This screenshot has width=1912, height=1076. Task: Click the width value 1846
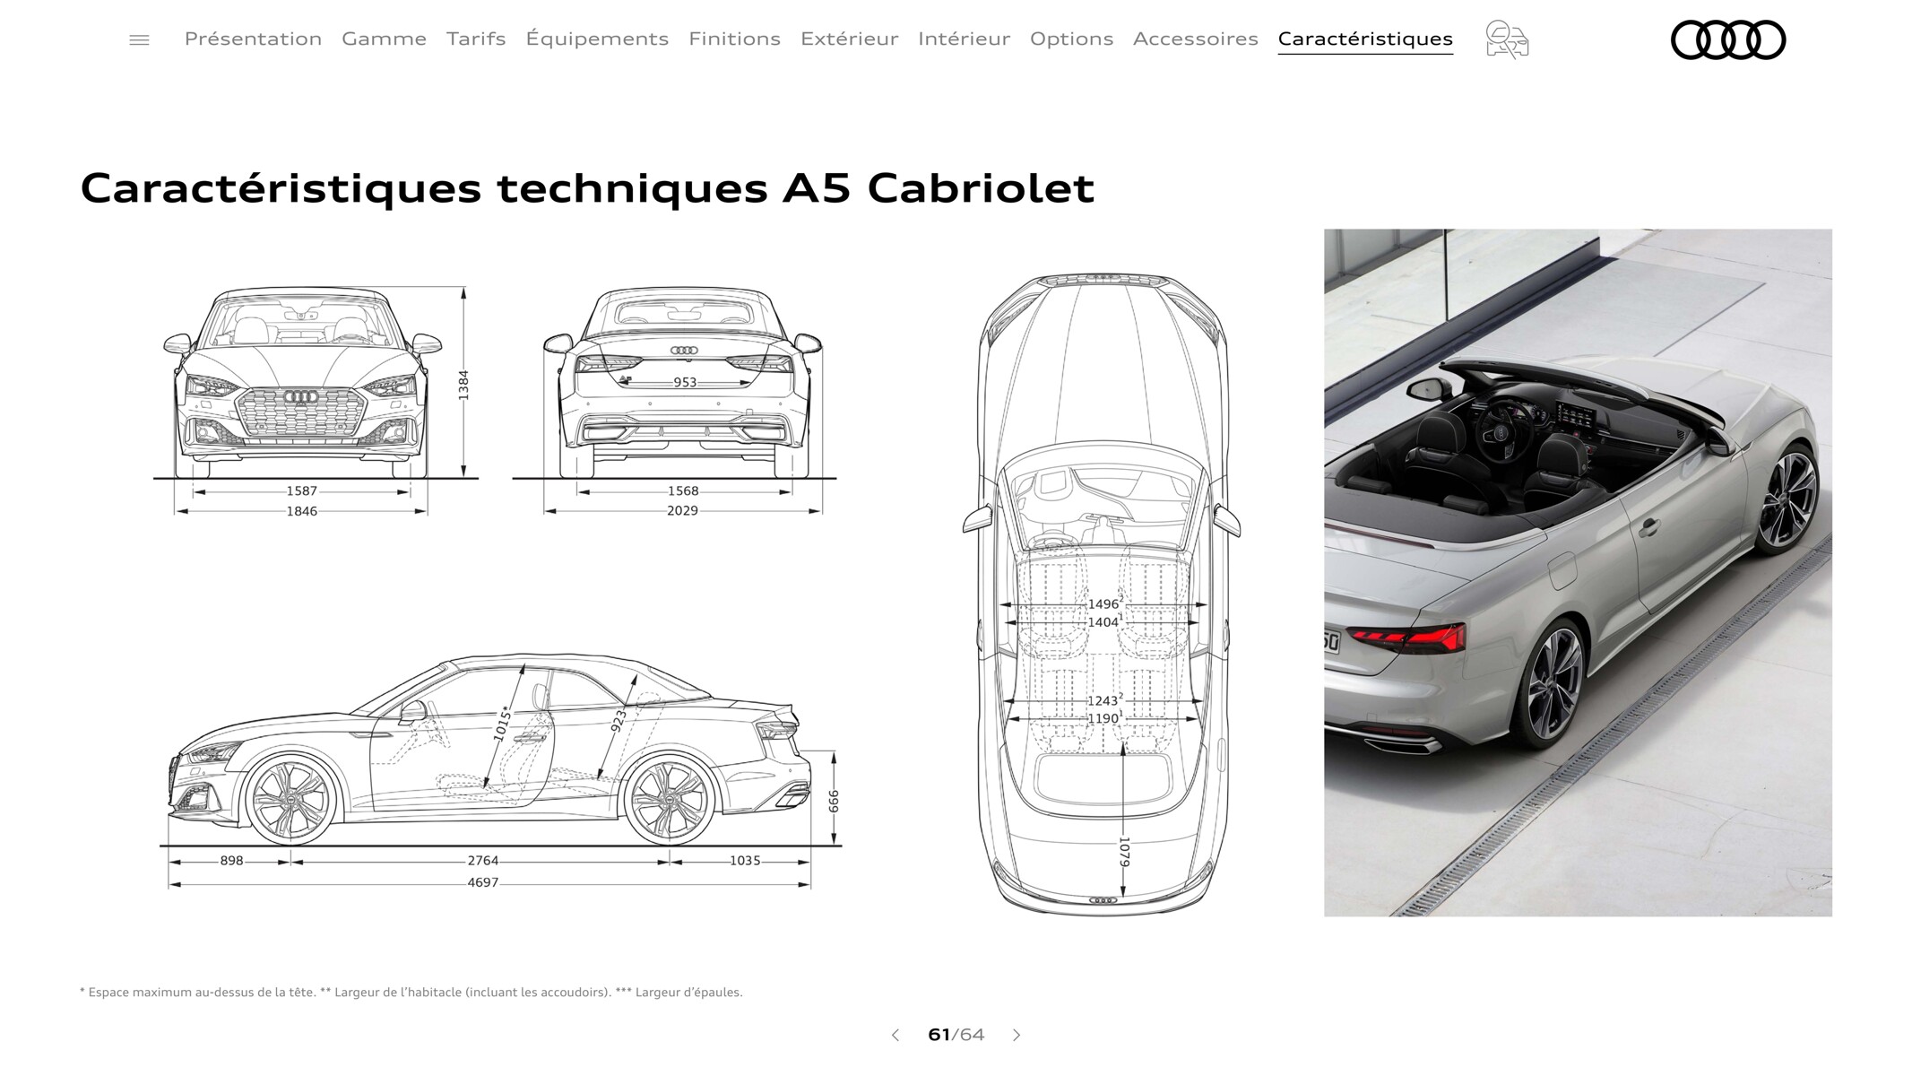[x=301, y=511]
